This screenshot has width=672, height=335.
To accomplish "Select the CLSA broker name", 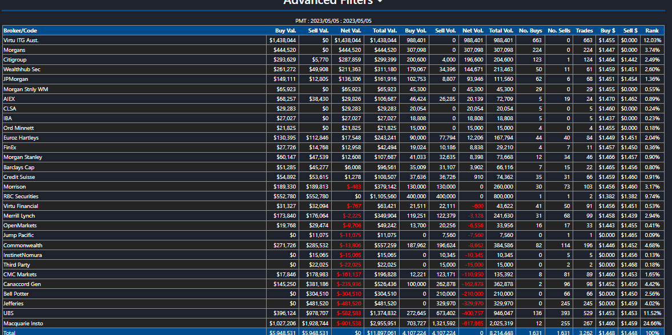I will tap(10, 109).
